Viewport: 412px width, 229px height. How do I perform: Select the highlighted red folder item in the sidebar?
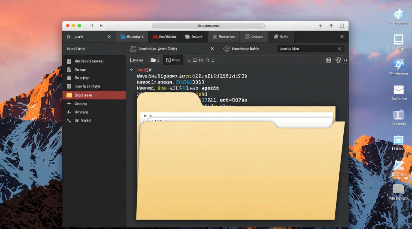(x=94, y=95)
